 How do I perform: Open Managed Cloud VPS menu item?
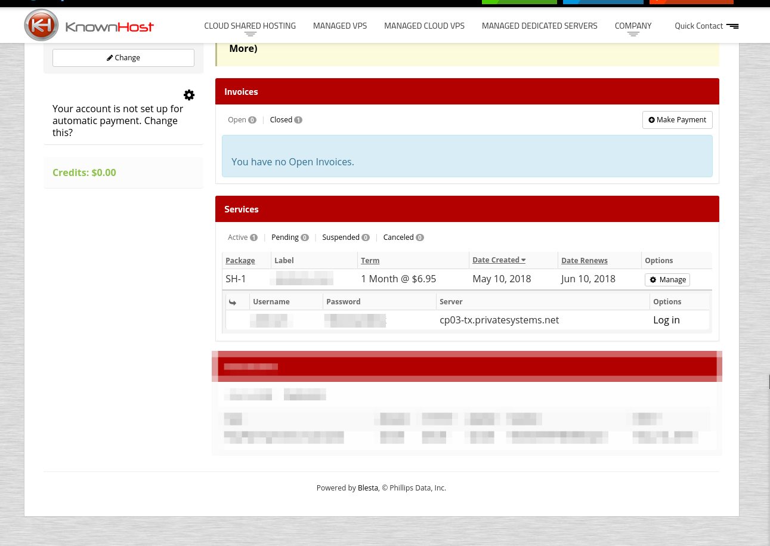(x=424, y=26)
